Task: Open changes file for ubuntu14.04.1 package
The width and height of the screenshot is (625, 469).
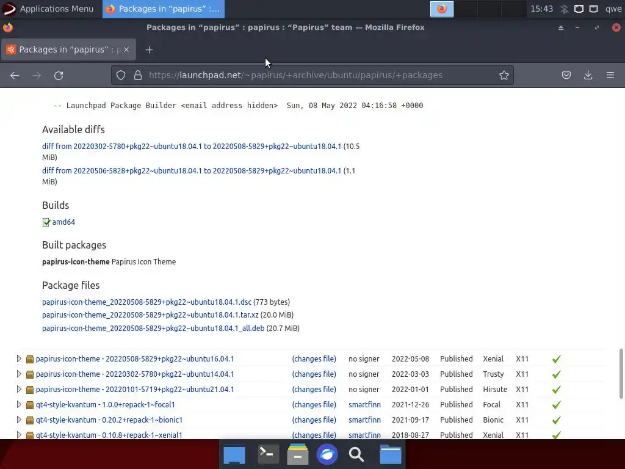Action: point(314,374)
